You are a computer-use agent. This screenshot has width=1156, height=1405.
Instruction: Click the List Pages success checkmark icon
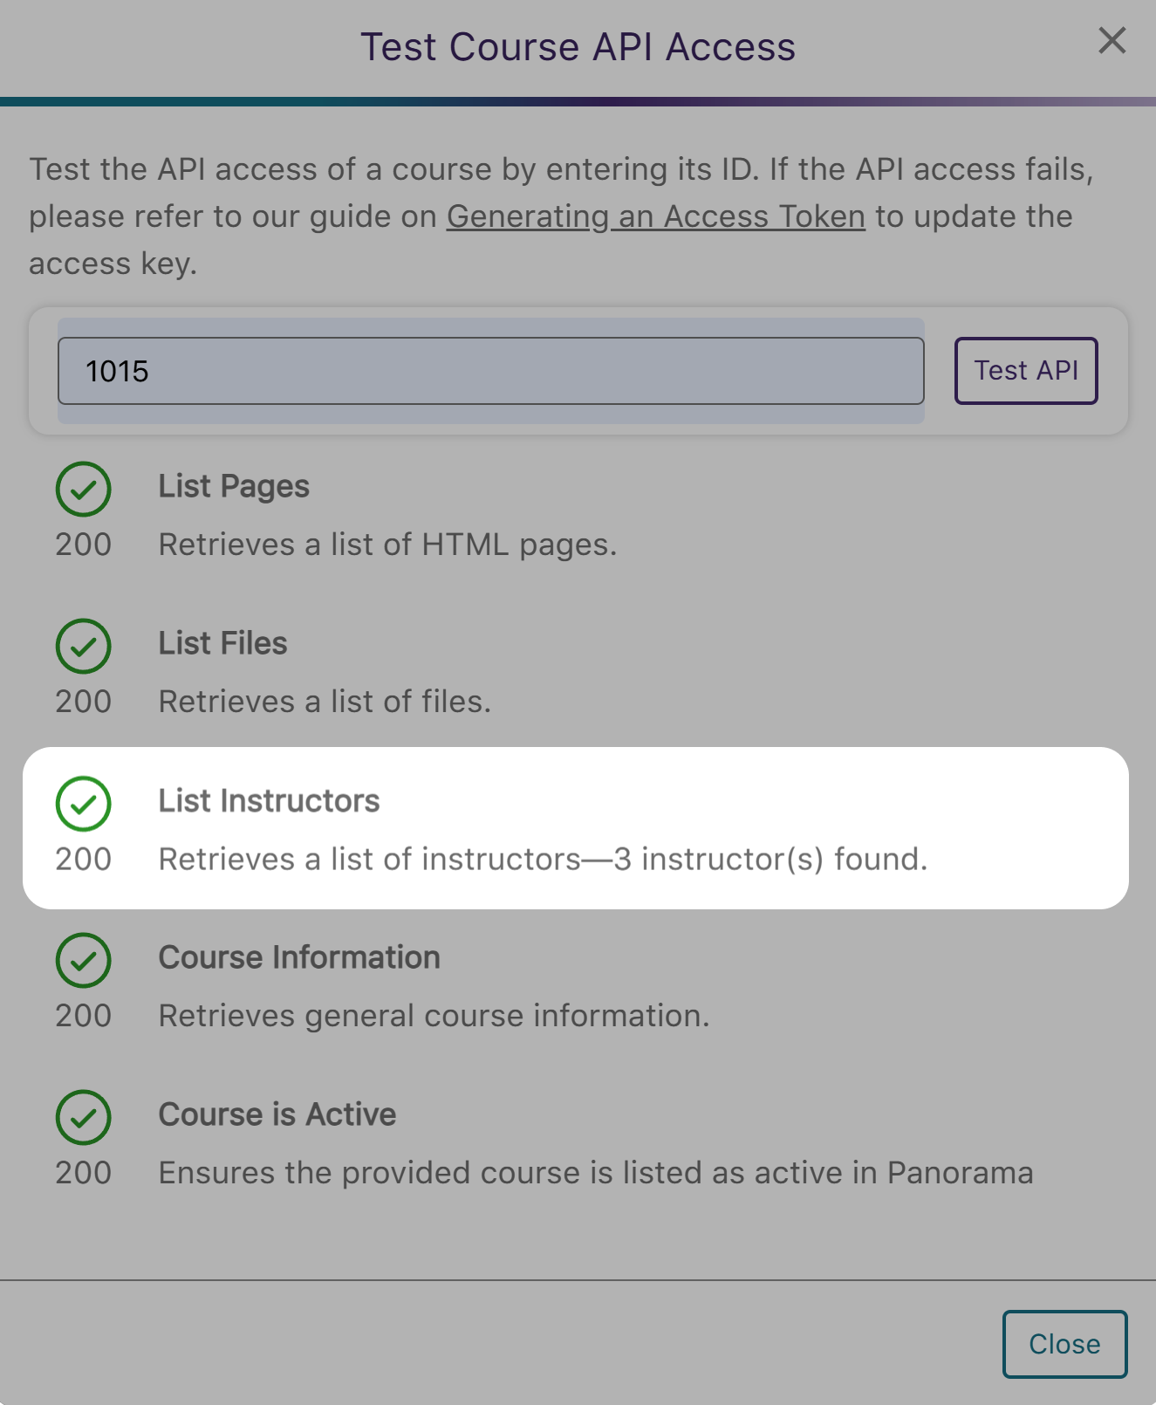83,489
